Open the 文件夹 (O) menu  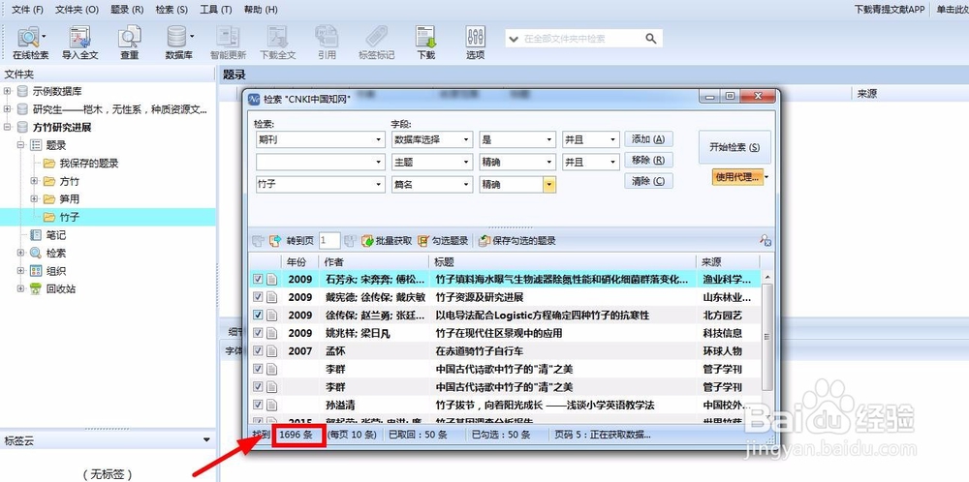pyautogui.click(x=77, y=10)
